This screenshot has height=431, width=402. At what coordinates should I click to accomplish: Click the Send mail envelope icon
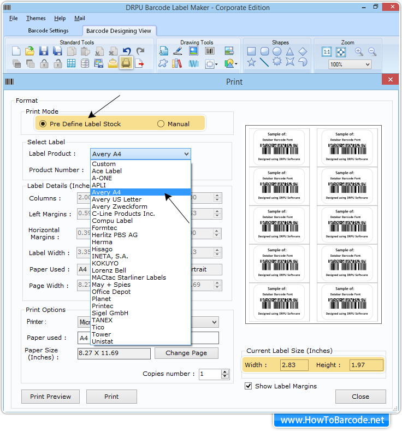click(x=113, y=63)
